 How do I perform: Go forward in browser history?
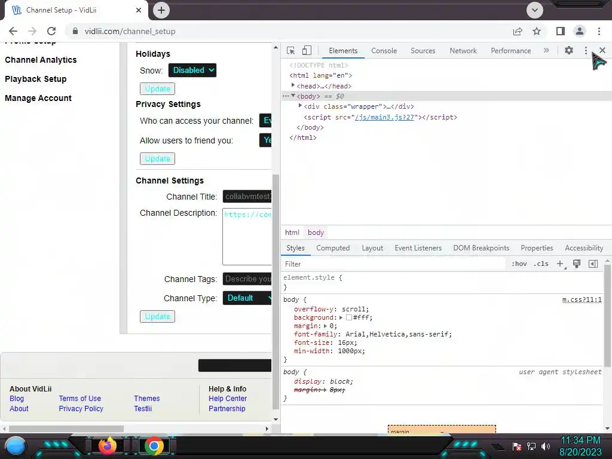32,31
